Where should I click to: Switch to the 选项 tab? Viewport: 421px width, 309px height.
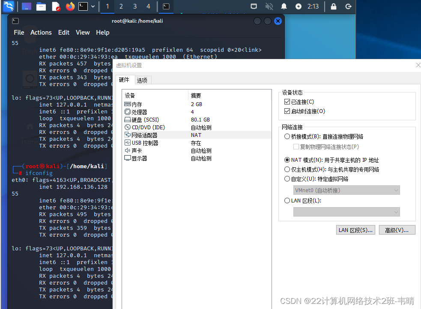point(143,80)
